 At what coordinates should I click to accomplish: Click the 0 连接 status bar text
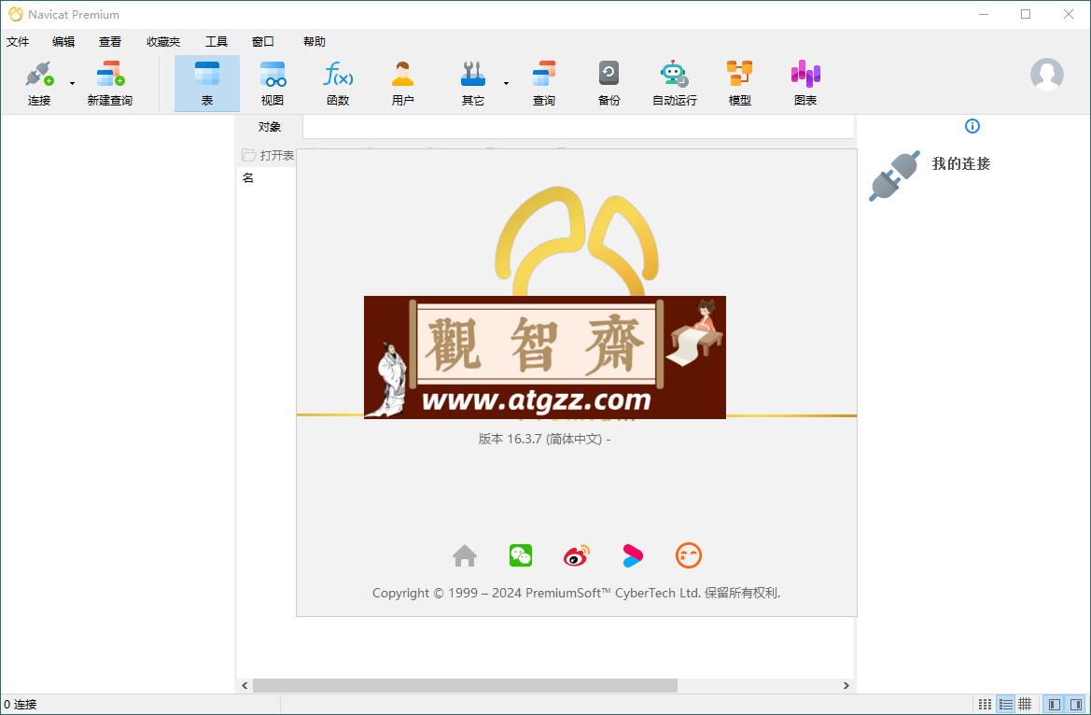coord(21,705)
